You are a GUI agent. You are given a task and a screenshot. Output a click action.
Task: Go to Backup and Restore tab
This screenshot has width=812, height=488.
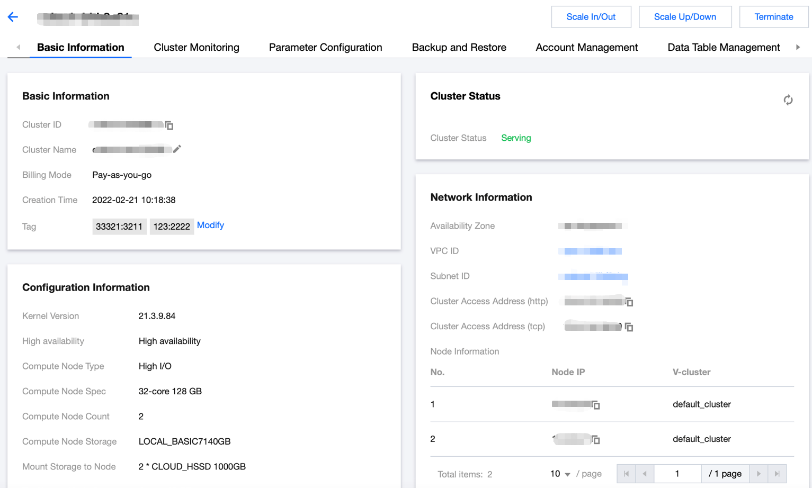pos(459,47)
